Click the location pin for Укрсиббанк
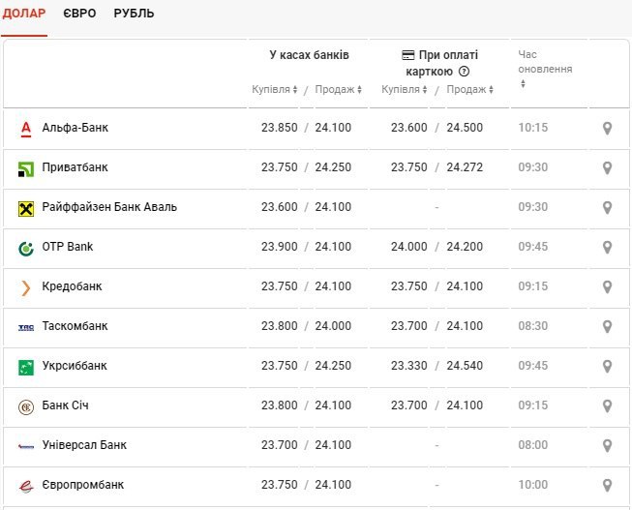The image size is (632, 510). point(607,366)
